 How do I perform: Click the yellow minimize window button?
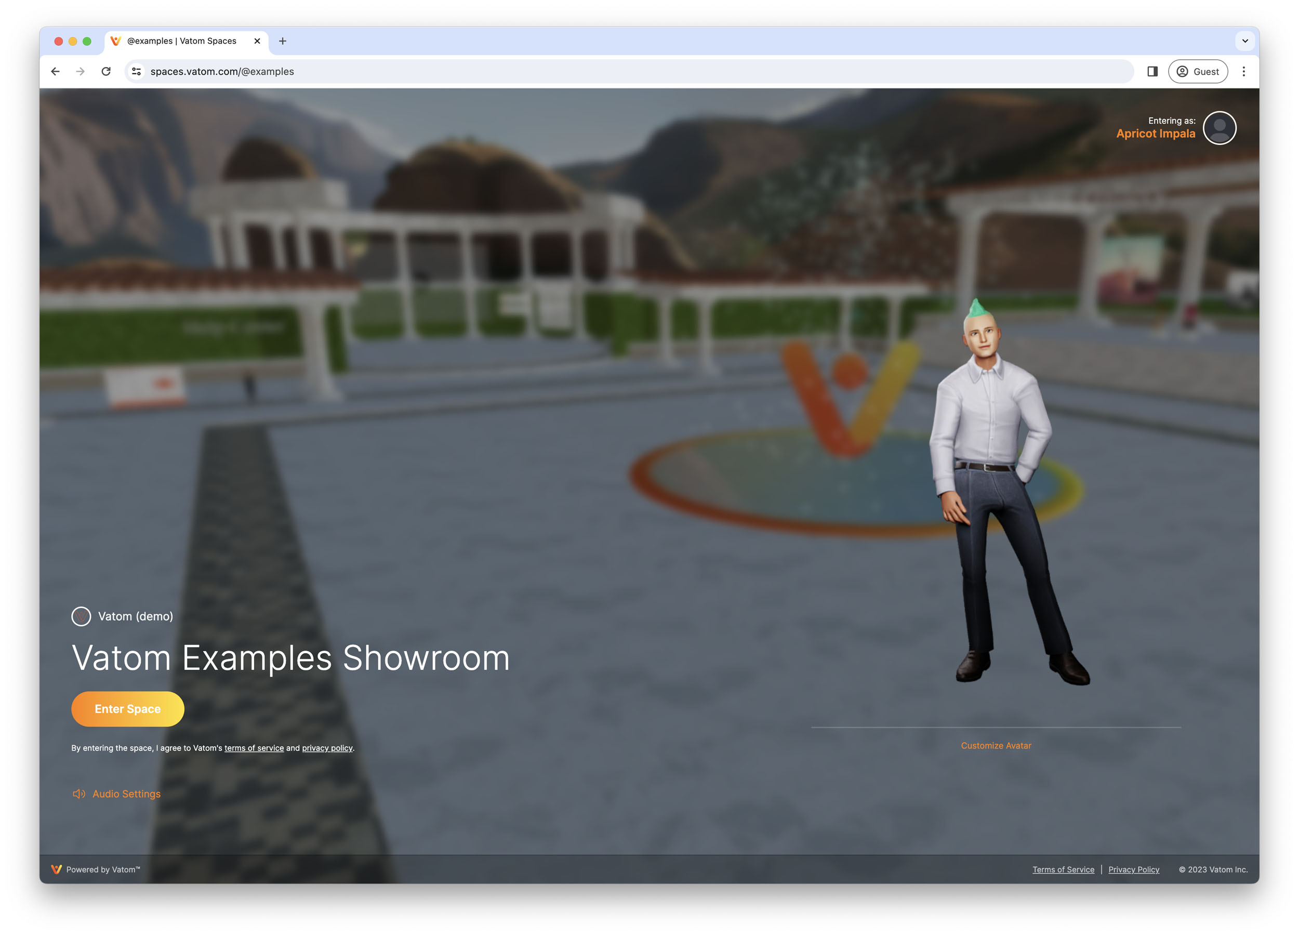(x=73, y=41)
